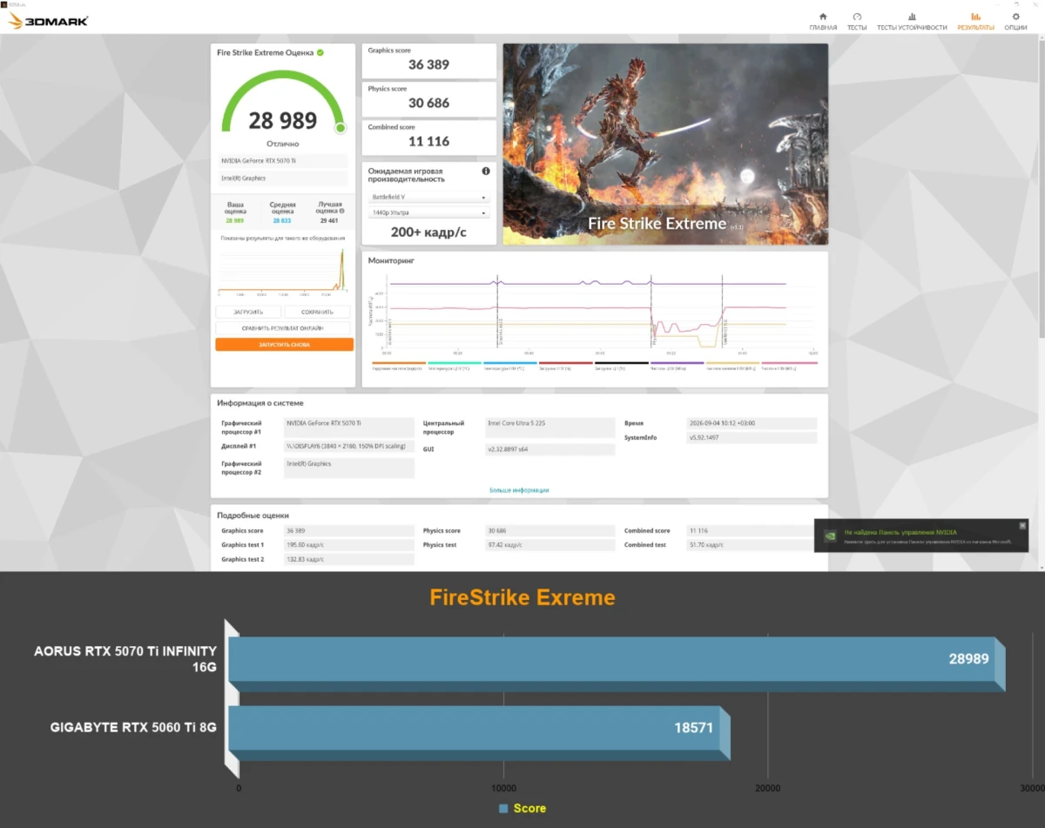This screenshot has height=828, width=1045.
Task: Click the Graphics score 36 389 card
Action: (x=428, y=60)
